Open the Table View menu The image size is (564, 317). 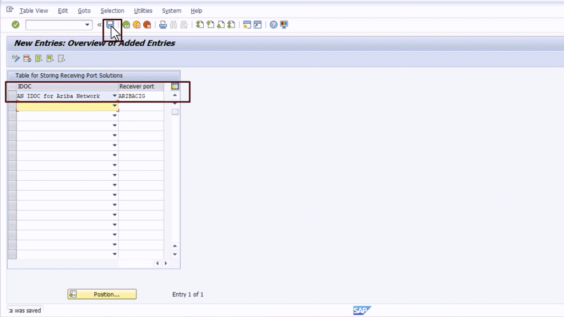[34, 11]
